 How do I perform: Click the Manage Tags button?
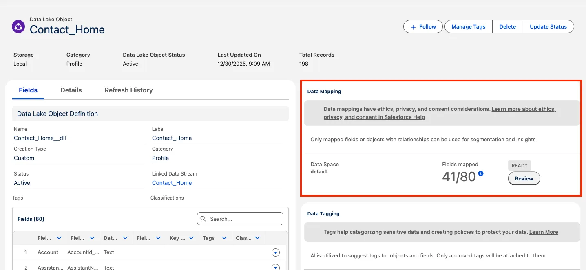click(x=468, y=26)
